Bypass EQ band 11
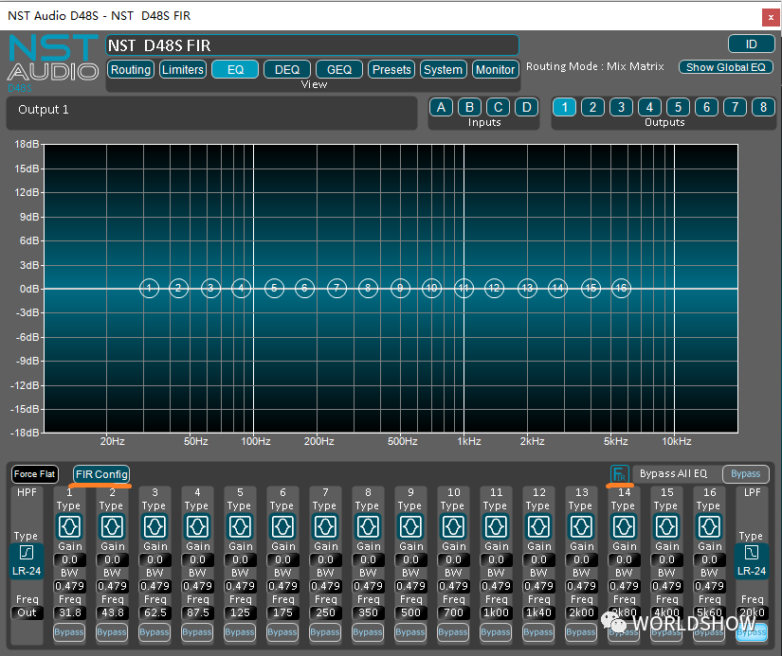Viewport: 782px width, 656px height. click(x=495, y=632)
